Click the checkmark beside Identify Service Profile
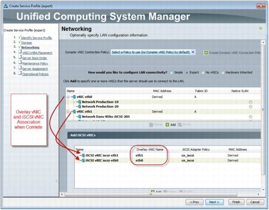 [20, 37]
